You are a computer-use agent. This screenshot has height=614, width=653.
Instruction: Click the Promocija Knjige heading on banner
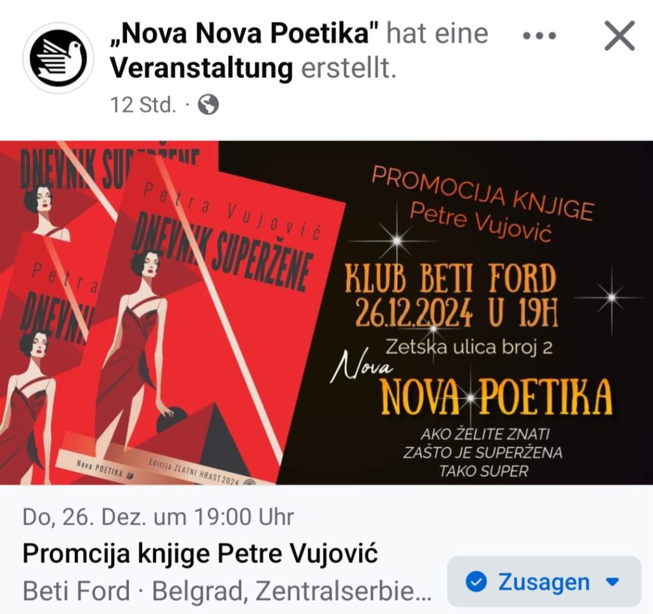coord(482,193)
